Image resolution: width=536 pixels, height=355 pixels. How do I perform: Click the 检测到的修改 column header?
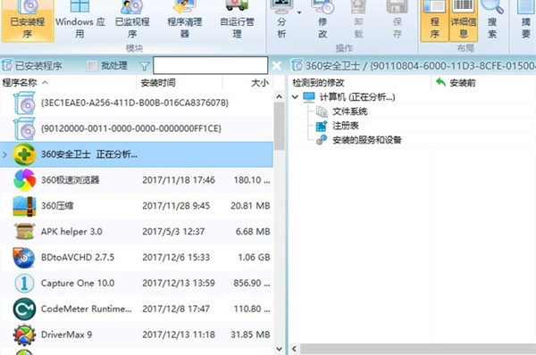click(360, 83)
